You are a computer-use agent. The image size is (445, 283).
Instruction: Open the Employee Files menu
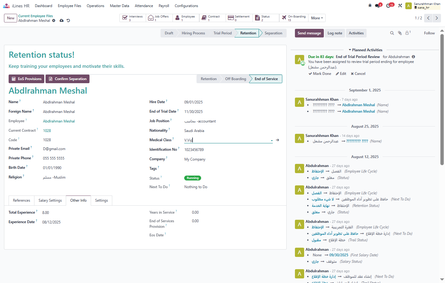pyautogui.click(x=70, y=6)
